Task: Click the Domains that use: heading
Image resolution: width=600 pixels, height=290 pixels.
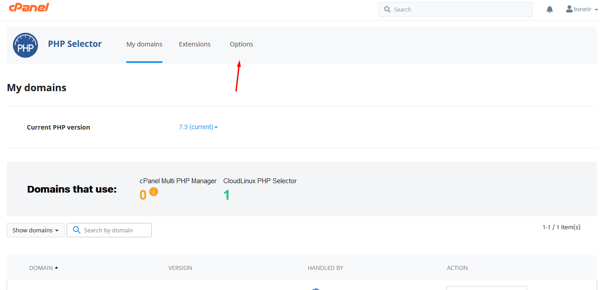Action: [72, 189]
